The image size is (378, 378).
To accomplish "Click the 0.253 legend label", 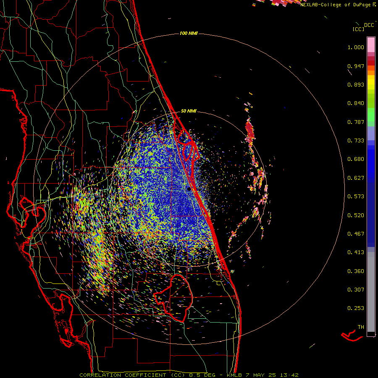I will tap(356, 308).
